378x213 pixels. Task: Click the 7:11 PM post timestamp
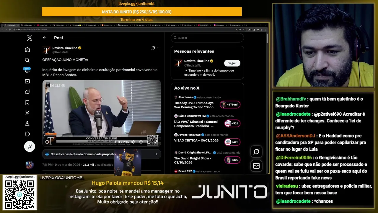click(61, 165)
